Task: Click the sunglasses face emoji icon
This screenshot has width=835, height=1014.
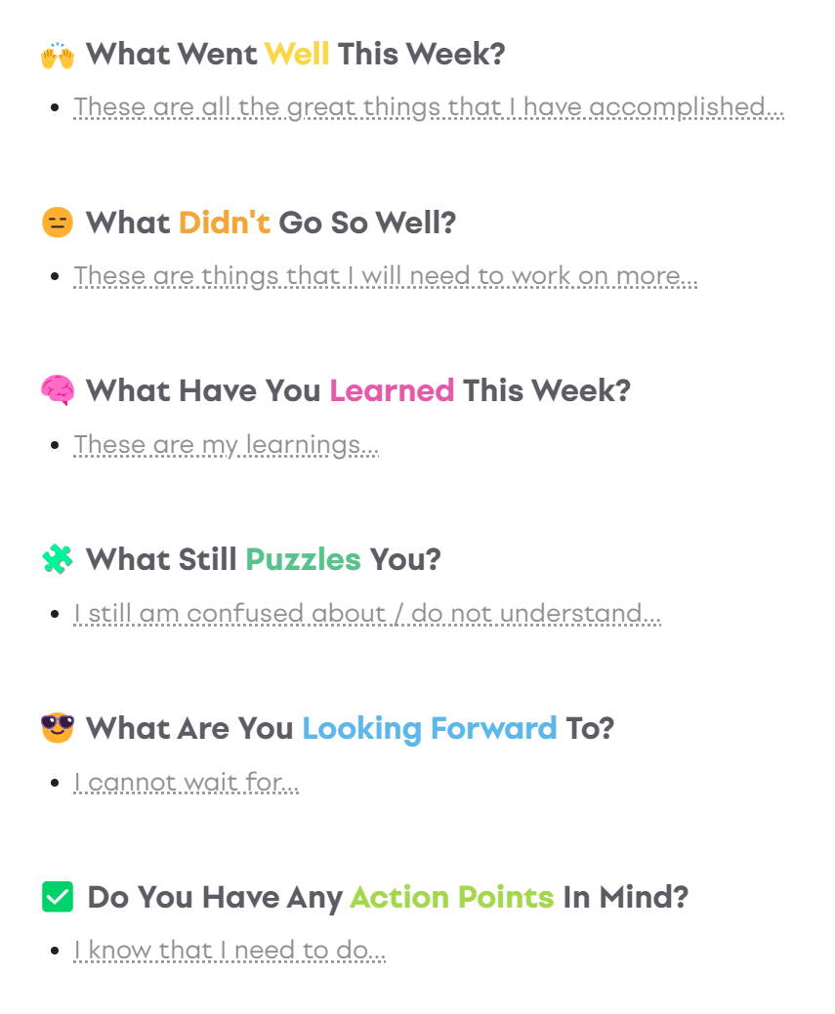Action: coord(58,728)
